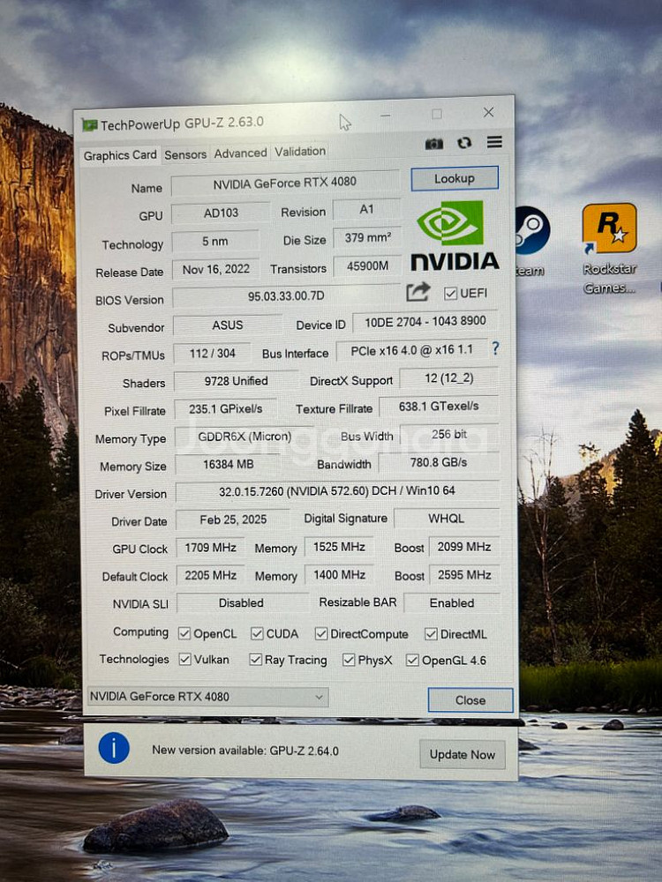Click the GPU field AD103
Viewport: 662px width, 882px height.
click(221, 213)
